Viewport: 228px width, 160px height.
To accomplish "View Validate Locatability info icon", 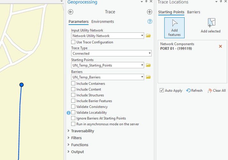I will 68,113.
